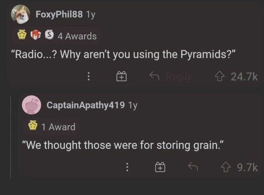Give an award to the storing grain reply

tap(160, 167)
